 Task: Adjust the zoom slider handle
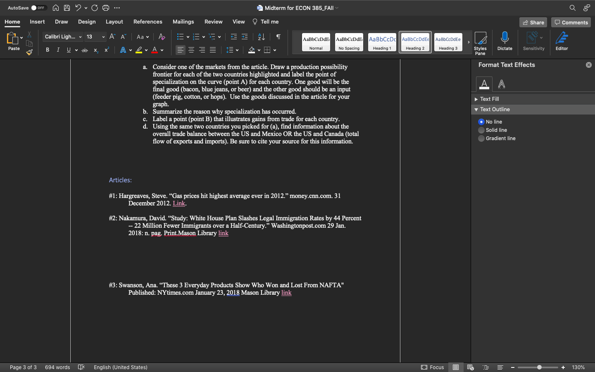(539, 367)
